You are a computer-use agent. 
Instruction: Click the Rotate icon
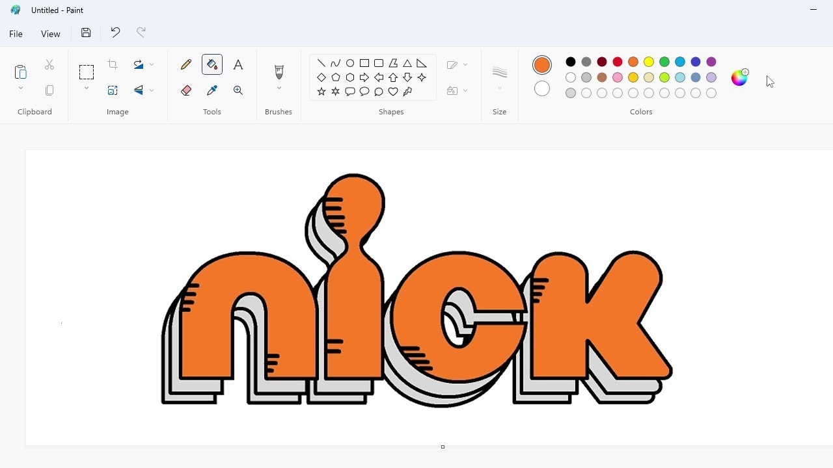(x=139, y=64)
